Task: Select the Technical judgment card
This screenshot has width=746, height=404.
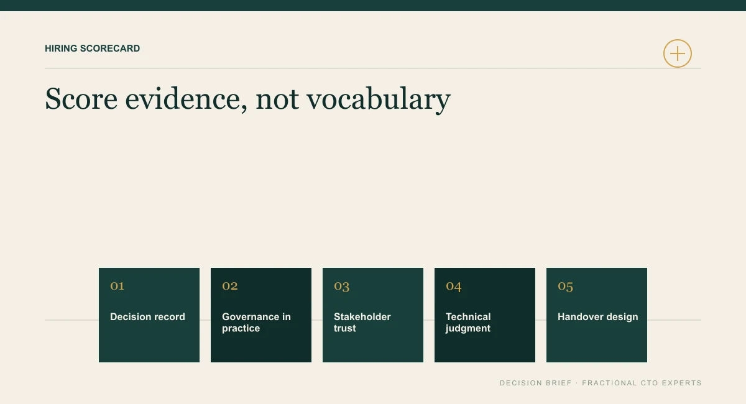Action: click(x=485, y=315)
